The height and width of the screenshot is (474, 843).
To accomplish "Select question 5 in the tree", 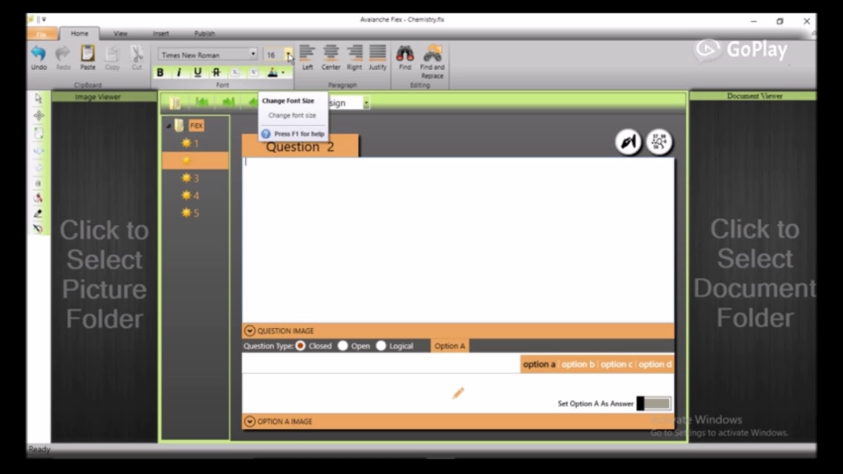I will click(190, 213).
